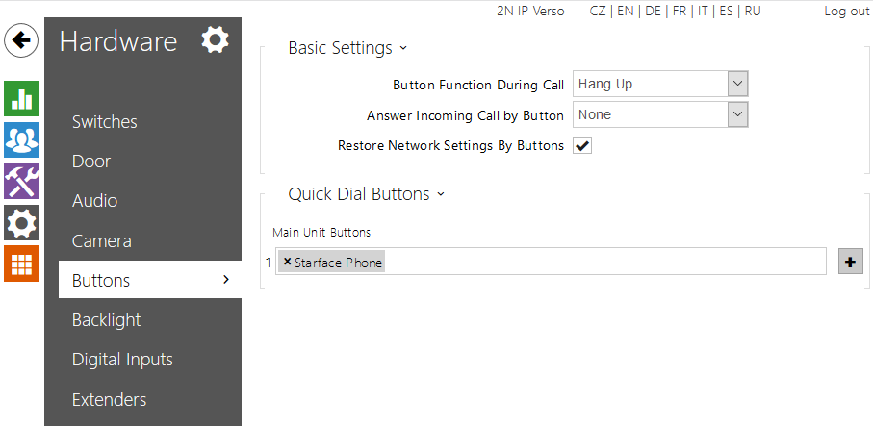Toggle Restore Network Settings By Buttons checkbox

[x=582, y=146]
